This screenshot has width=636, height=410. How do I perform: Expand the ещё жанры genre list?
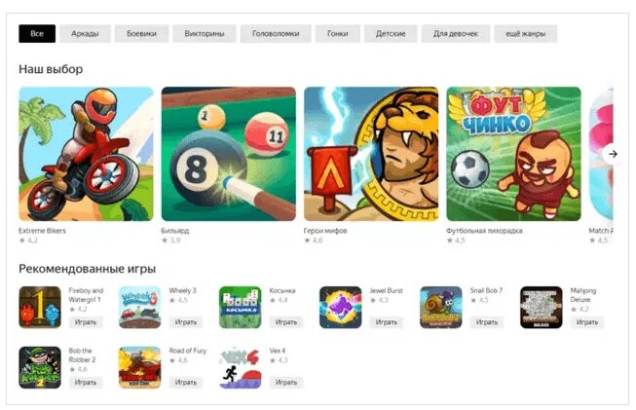[x=525, y=34]
